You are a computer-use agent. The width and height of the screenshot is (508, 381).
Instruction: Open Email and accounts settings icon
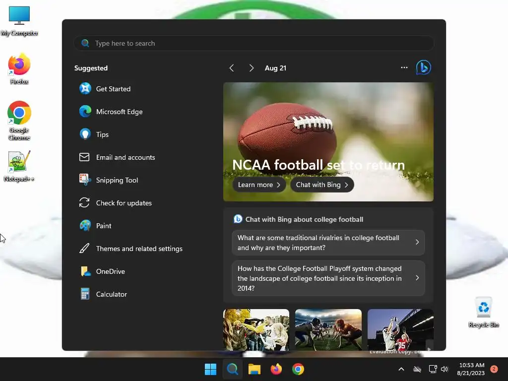coord(84,157)
